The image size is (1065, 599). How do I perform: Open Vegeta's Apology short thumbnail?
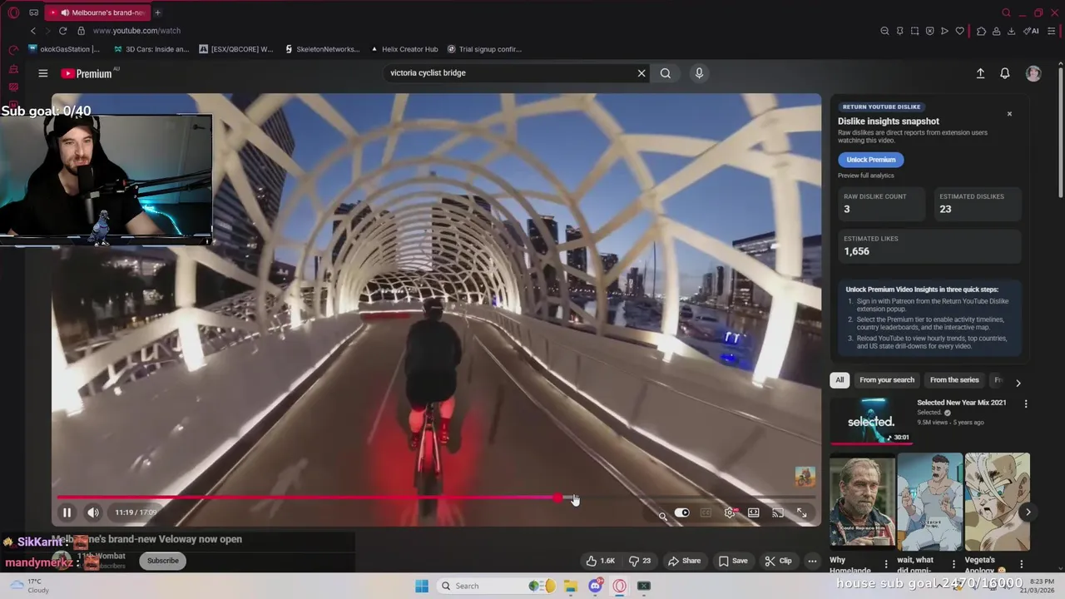coord(998,501)
